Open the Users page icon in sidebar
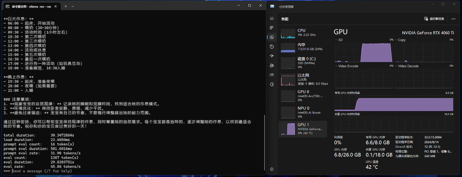462x177 pixels. tap(272, 66)
